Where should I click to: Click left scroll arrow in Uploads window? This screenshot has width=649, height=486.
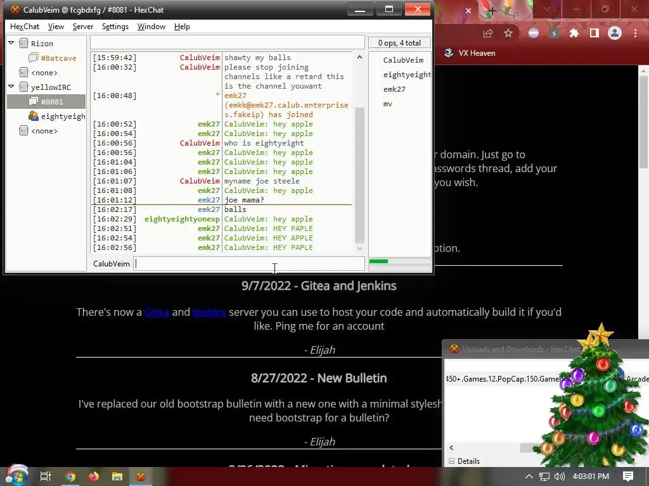pyautogui.click(x=451, y=448)
